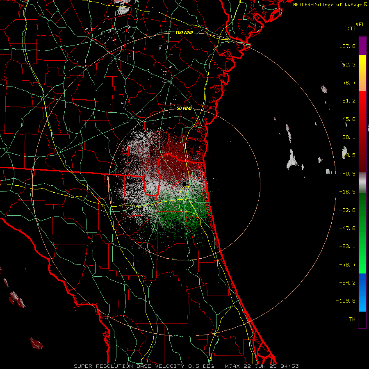Select the 61.2 scale value
This screenshot has width=369, height=369.
(349, 101)
